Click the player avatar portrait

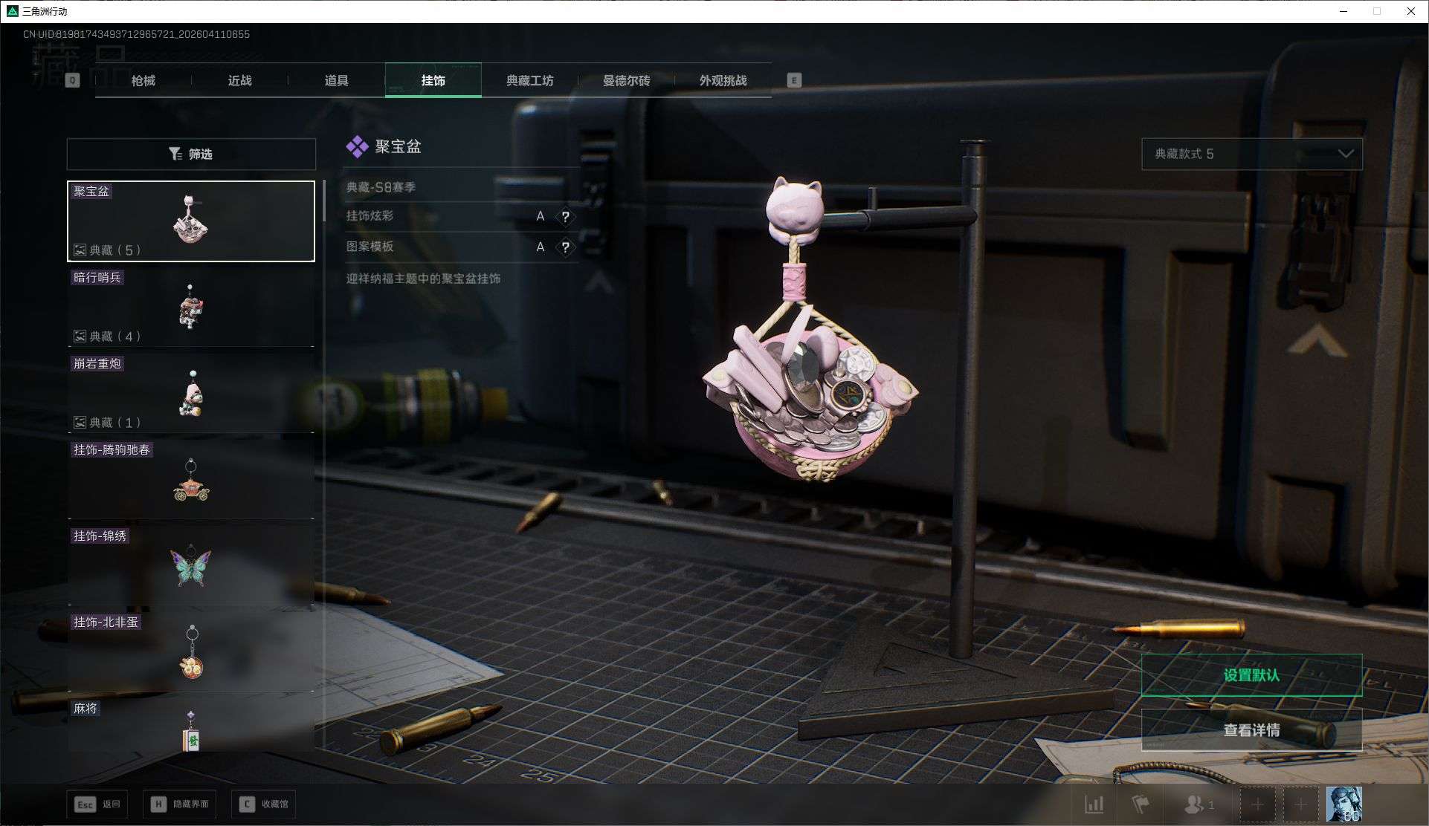click(1344, 804)
